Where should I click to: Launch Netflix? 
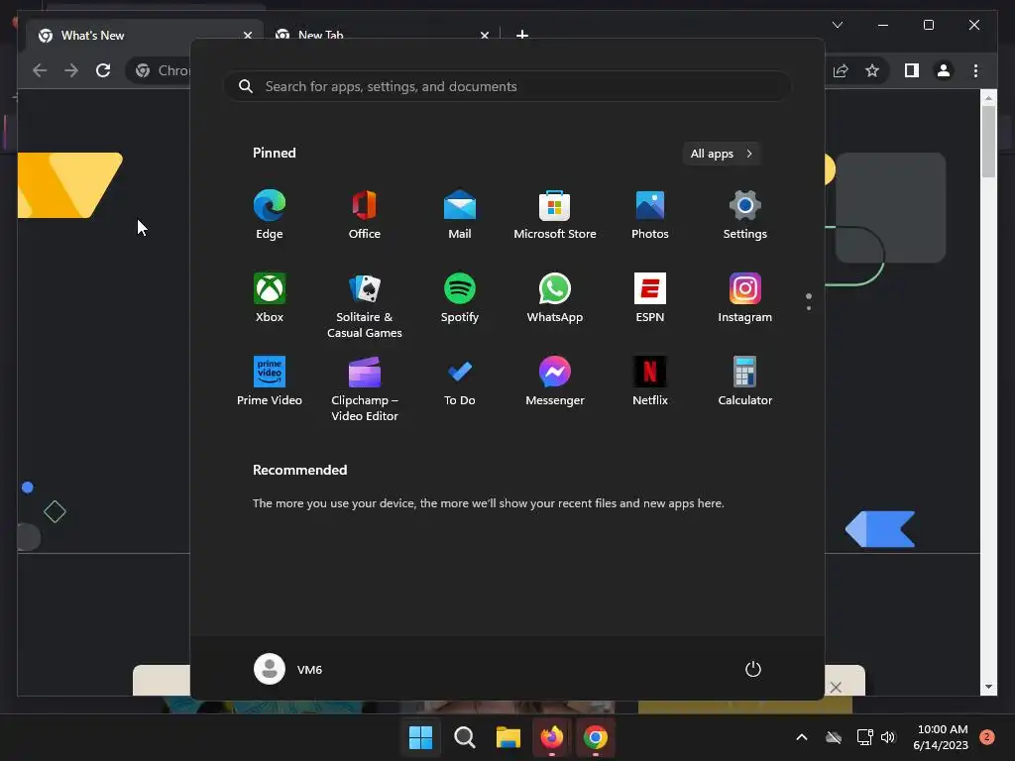pos(650,381)
